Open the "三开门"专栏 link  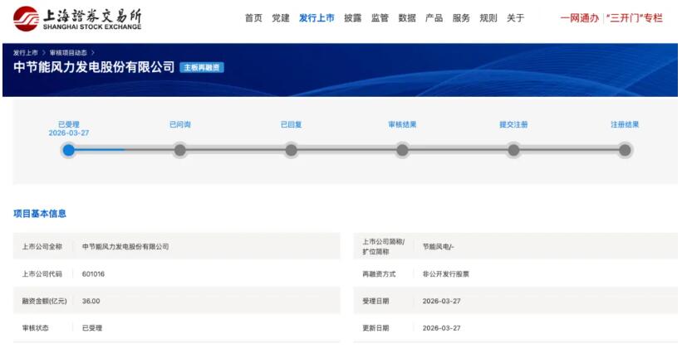point(635,18)
